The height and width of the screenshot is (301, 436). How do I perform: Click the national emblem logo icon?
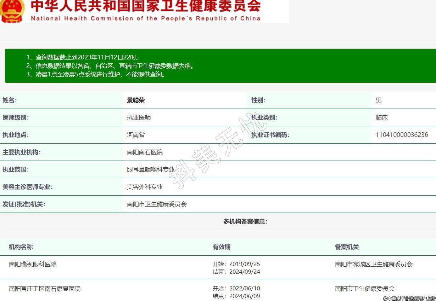12,11
